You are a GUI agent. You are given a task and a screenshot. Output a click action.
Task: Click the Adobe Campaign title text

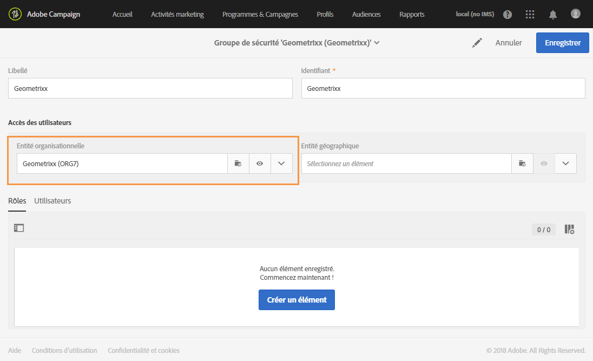click(x=54, y=15)
